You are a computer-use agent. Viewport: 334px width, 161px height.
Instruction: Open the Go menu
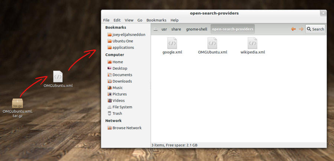(140, 20)
